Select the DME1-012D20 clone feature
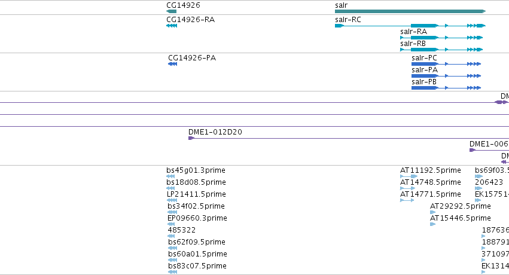Image resolution: width=509 pixels, height=275 pixels. coord(349,138)
